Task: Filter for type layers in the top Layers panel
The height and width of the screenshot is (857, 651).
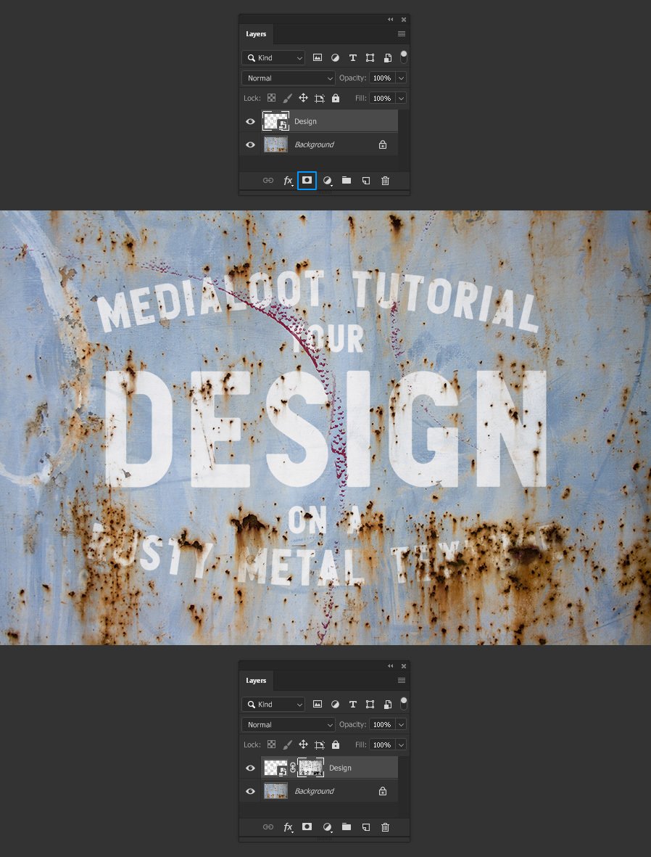Action: coord(353,58)
